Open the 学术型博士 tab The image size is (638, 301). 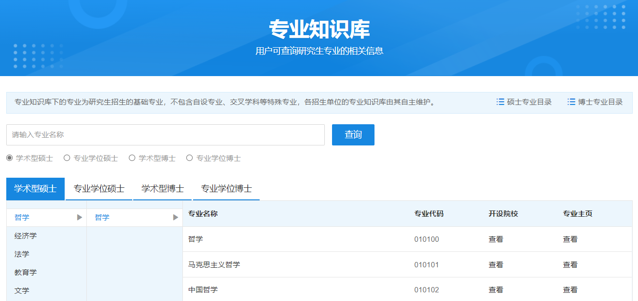[163, 189]
